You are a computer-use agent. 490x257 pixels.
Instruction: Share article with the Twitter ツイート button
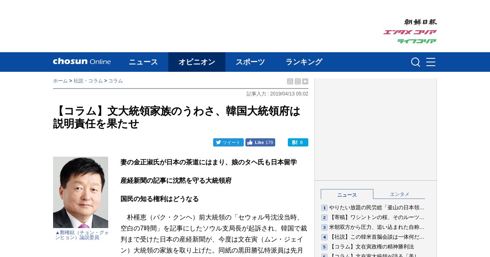point(228,142)
